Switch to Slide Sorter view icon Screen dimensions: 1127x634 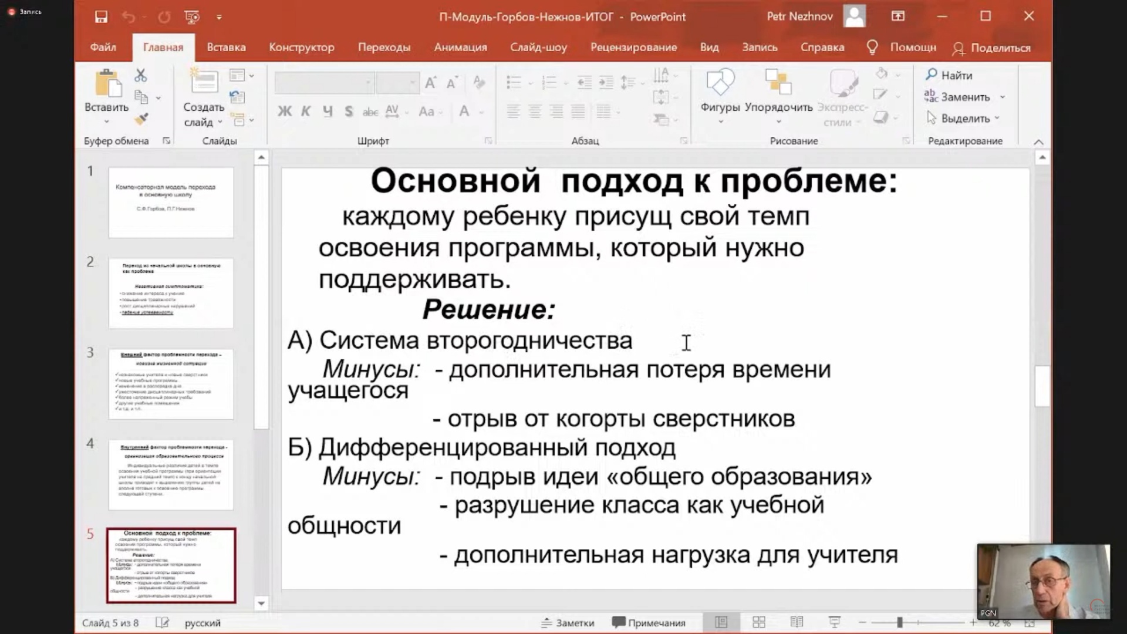pos(759,622)
